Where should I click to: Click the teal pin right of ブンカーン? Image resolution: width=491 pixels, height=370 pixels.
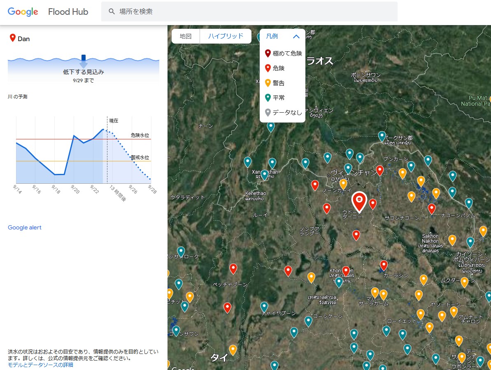click(x=411, y=166)
